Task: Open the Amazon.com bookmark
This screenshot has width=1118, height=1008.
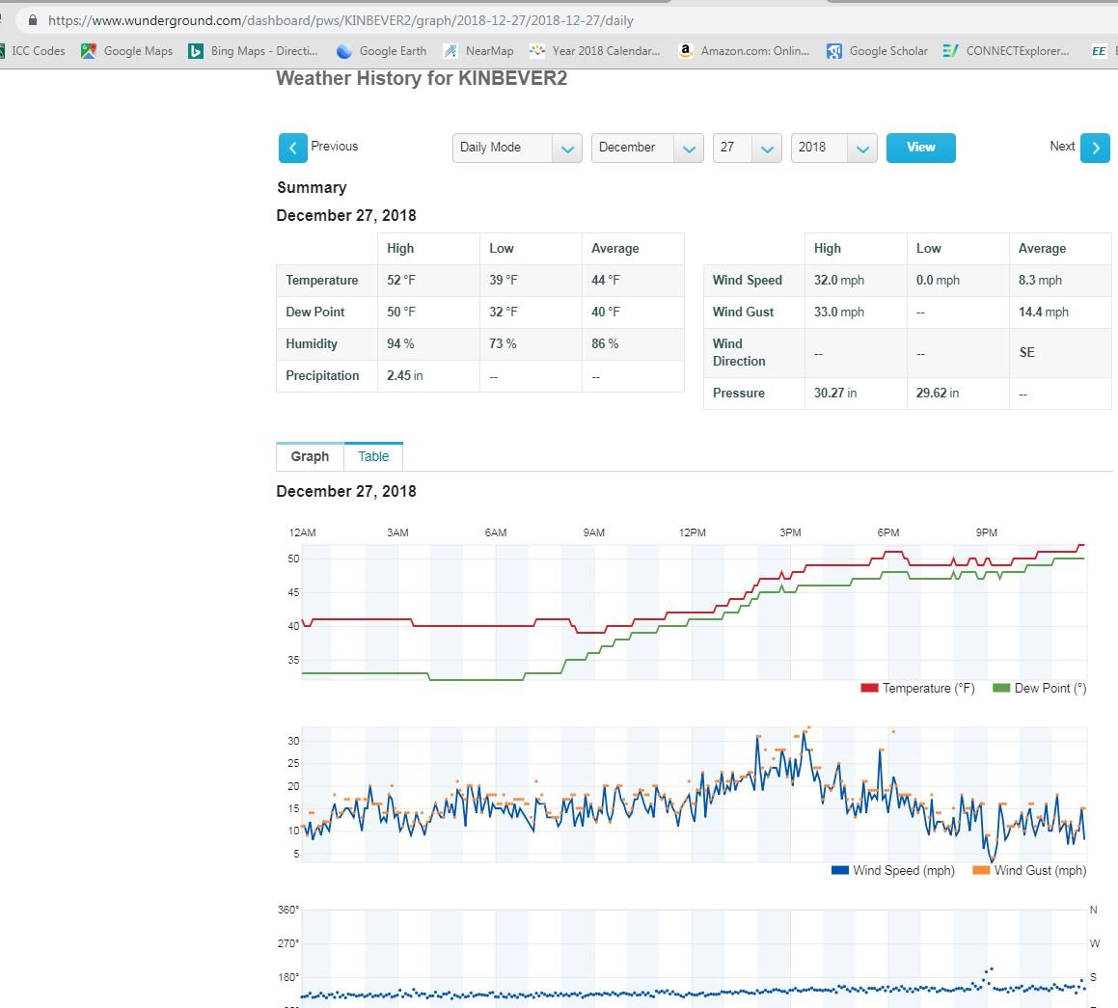Action: coord(744,50)
